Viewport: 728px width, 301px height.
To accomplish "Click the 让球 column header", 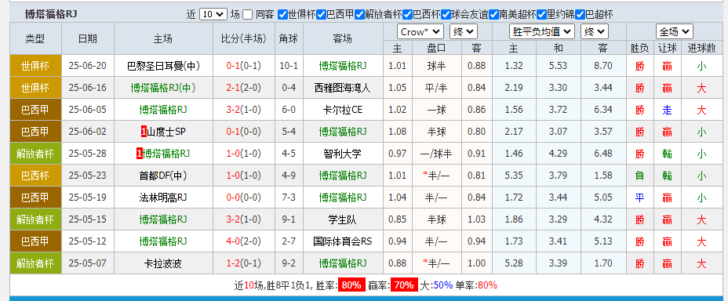I will [667, 48].
